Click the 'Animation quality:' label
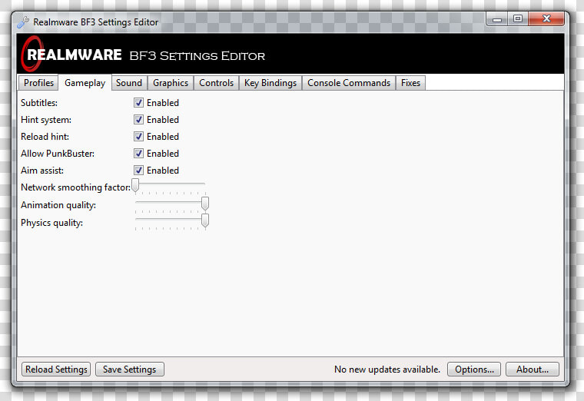 58,205
